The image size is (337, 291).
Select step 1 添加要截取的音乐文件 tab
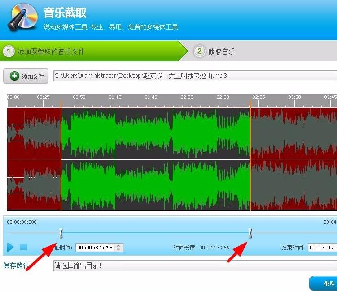click(50, 51)
